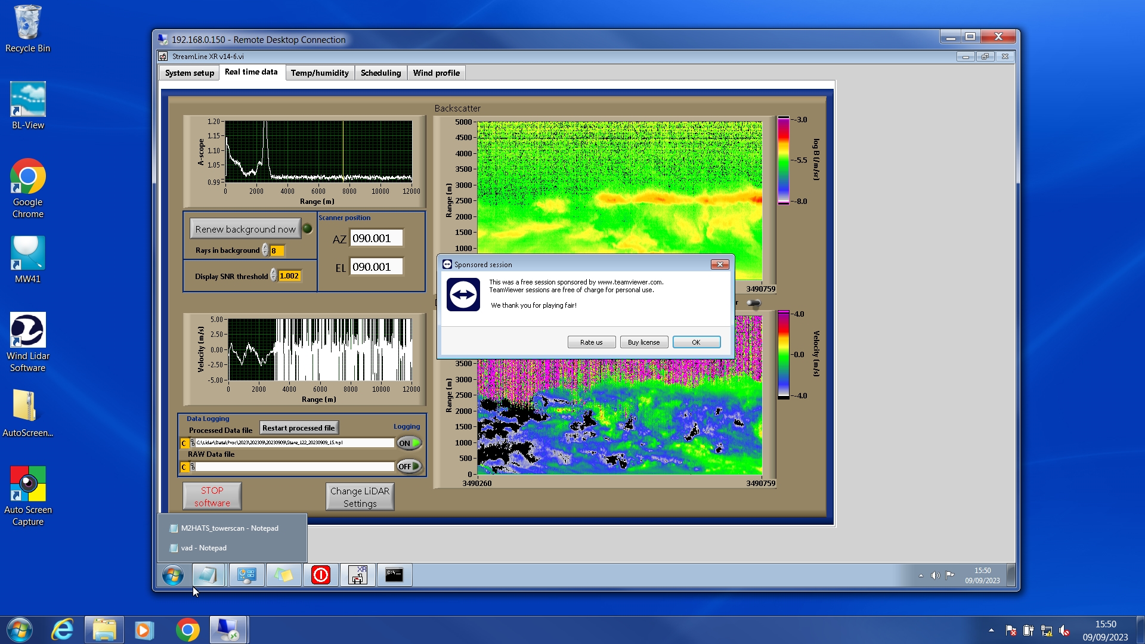Click the Display SNR threshold stepper arrows
This screenshot has width=1145, height=644.
273,275
